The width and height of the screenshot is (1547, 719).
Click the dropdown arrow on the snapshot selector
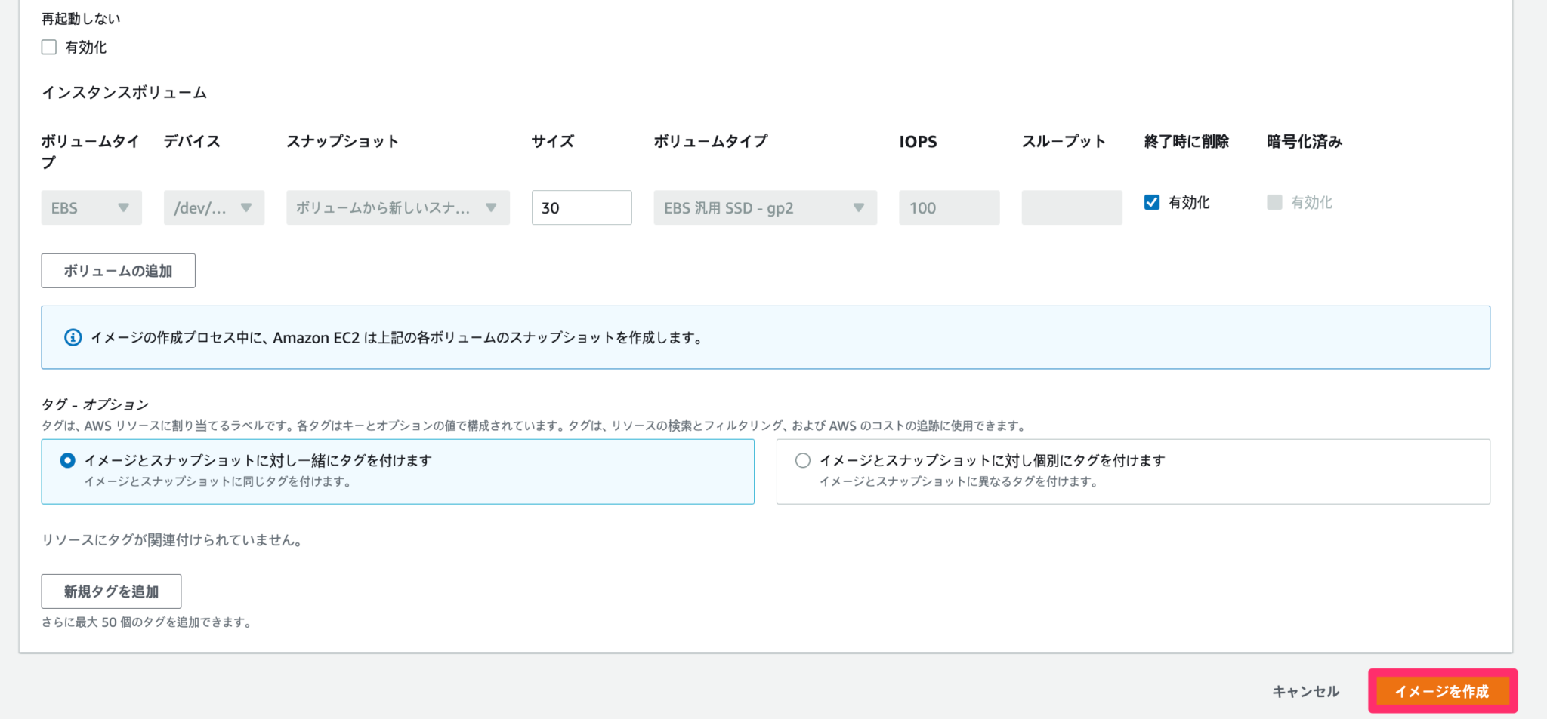[x=492, y=207]
